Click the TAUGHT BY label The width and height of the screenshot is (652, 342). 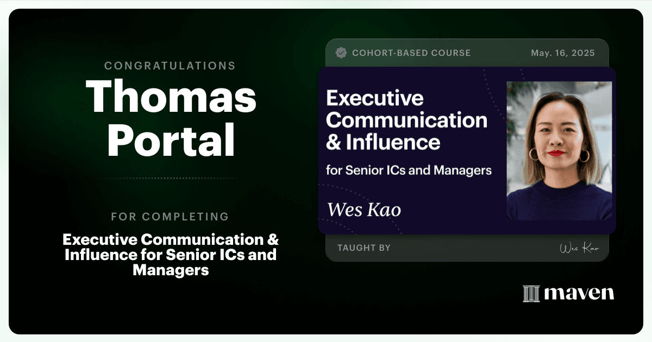click(364, 248)
